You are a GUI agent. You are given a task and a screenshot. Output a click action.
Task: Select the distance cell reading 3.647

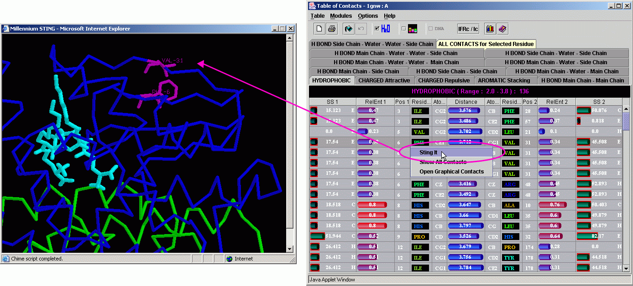(466, 205)
